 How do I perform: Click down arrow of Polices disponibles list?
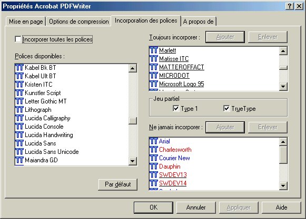tap(133, 161)
